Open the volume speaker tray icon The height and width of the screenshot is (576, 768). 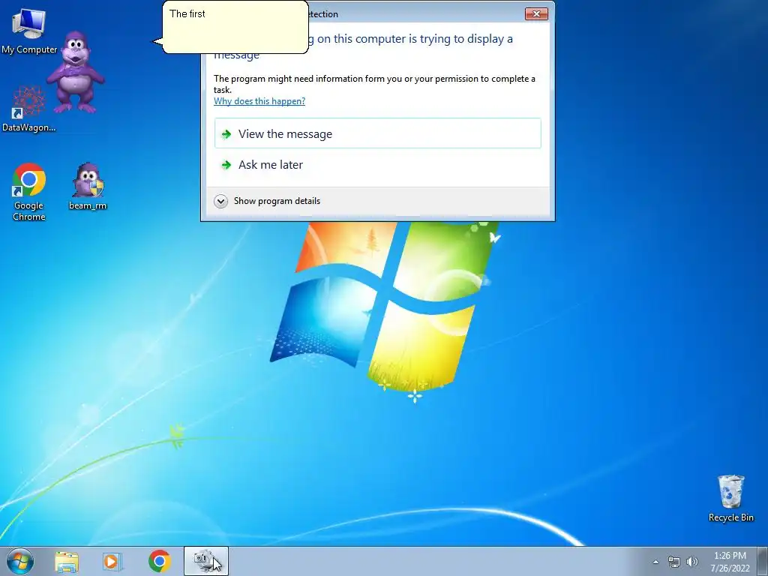coord(691,562)
